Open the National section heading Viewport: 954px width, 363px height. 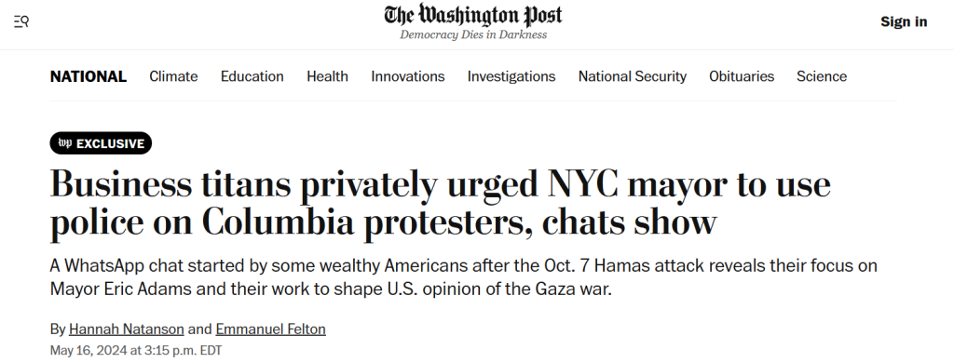tap(89, 76)
